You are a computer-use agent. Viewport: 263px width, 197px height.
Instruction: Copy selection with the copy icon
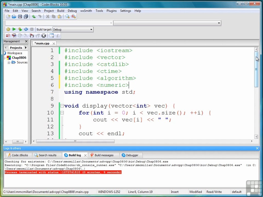tap(53, 16)
